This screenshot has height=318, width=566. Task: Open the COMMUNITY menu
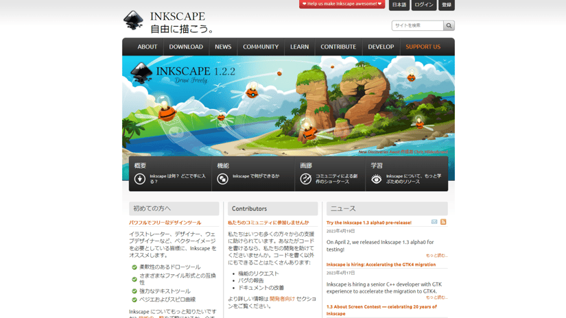point(261,47)
